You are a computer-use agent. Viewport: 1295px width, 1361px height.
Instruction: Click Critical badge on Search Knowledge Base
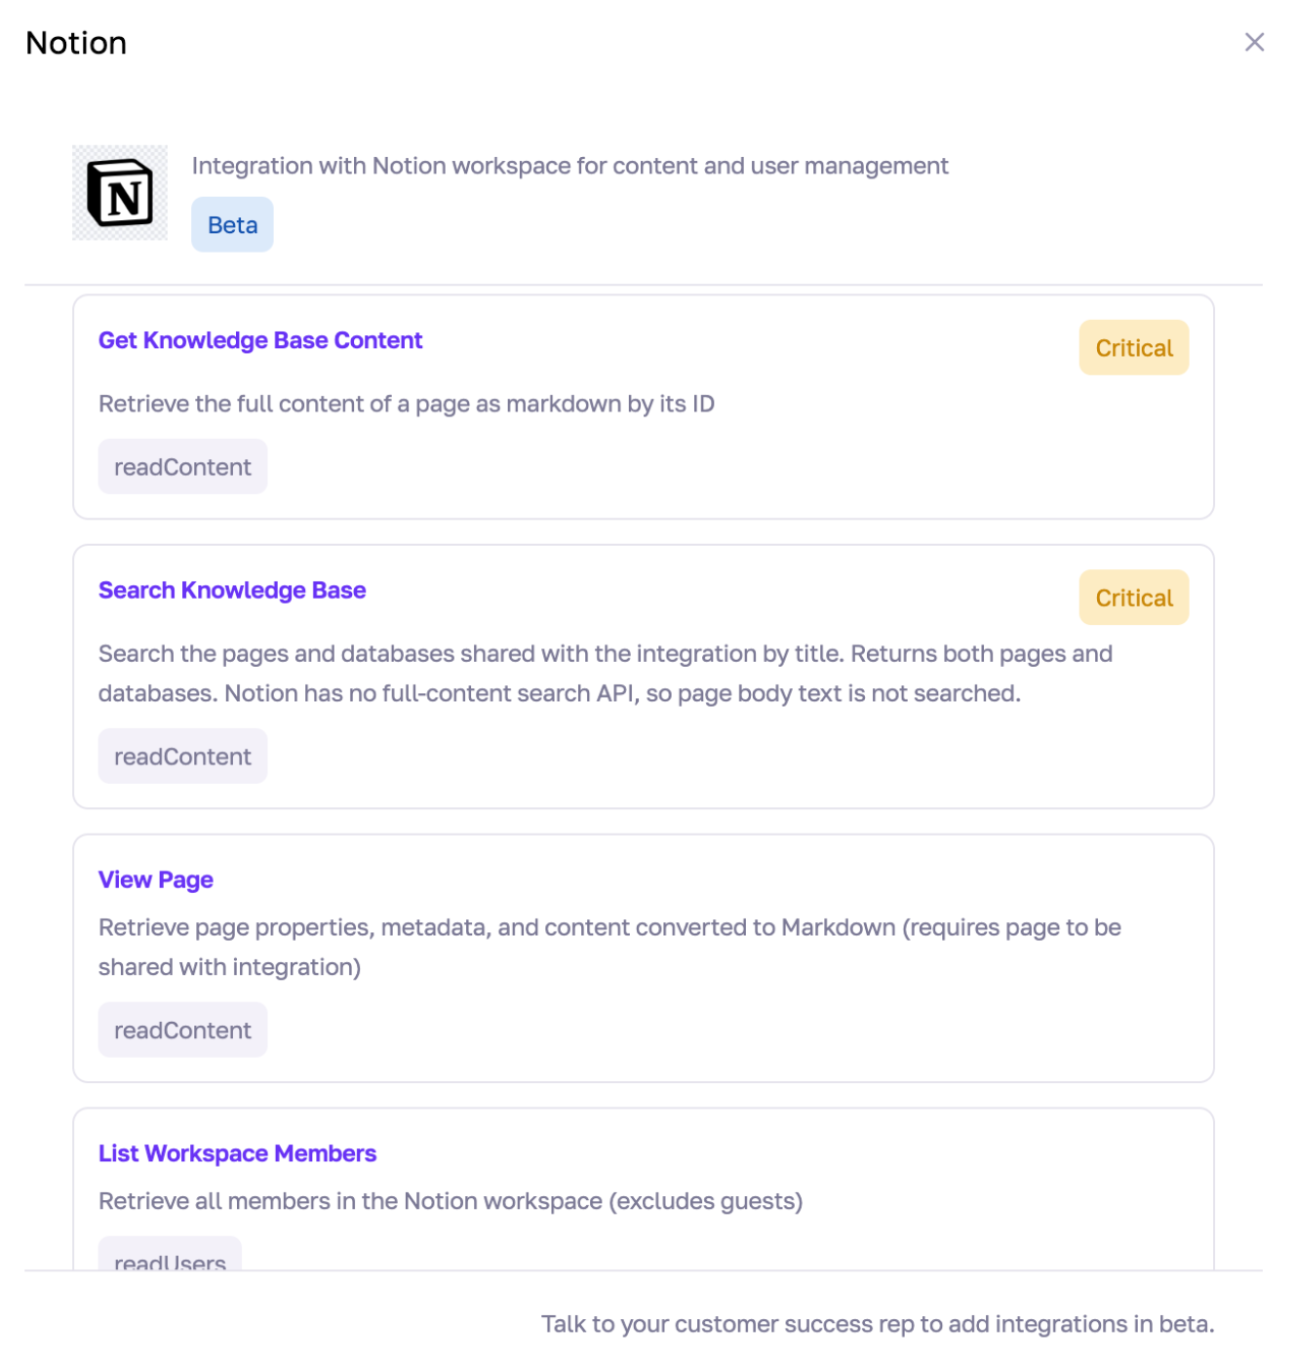[x=1133, y=598]
